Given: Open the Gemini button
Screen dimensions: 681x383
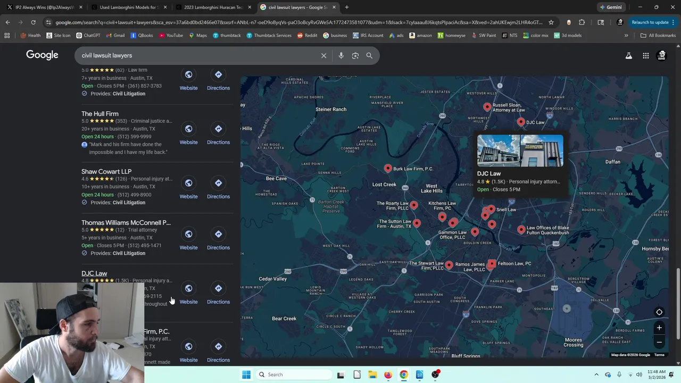Looking at the screenshot, I should [x=610, y=7].
